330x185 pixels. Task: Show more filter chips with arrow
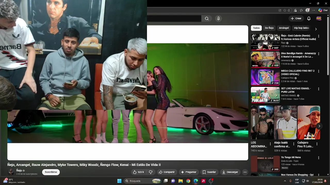(316, 29)
